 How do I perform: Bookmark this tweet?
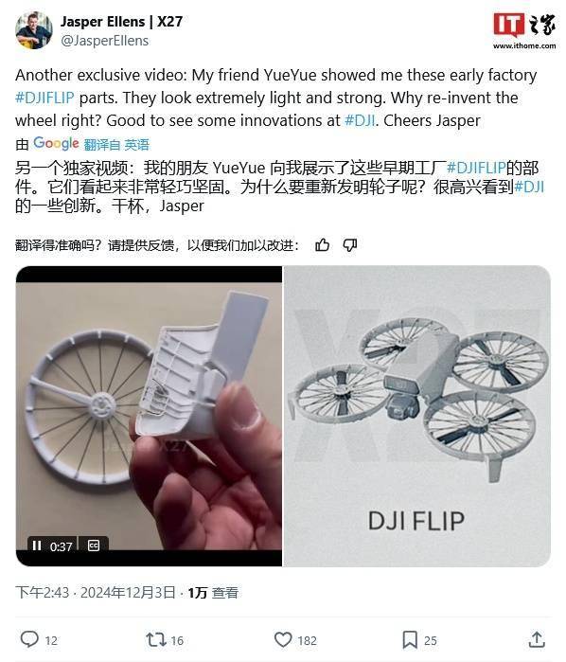410,639
